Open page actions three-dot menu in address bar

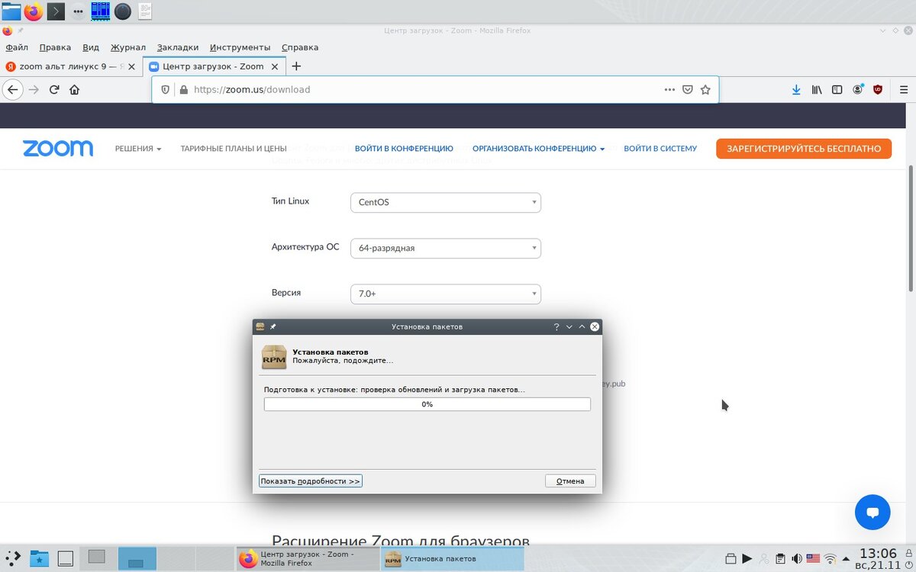click(669, 89)
